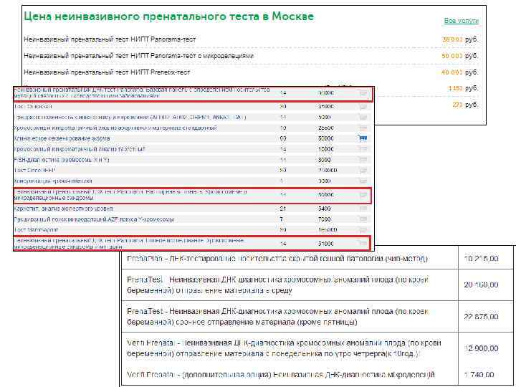Open 'FISH-диагностика (хромосомы X и Y)' link
Image resolution: width=516 pixels, height=387 pixels.
62,160
